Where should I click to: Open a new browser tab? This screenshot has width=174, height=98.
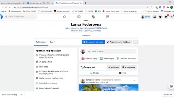(85, 3)
